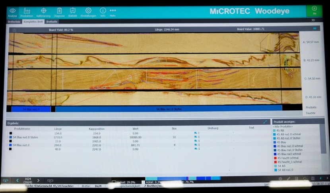Open the Diagnose clipboard icon

pos(59,12)
